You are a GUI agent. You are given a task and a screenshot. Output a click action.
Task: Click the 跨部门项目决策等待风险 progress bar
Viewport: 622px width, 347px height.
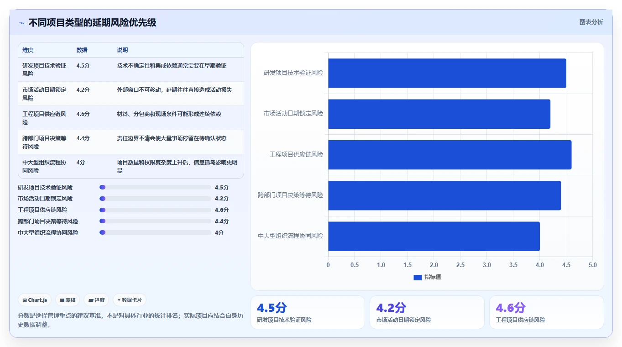click(x=155, y=221)
